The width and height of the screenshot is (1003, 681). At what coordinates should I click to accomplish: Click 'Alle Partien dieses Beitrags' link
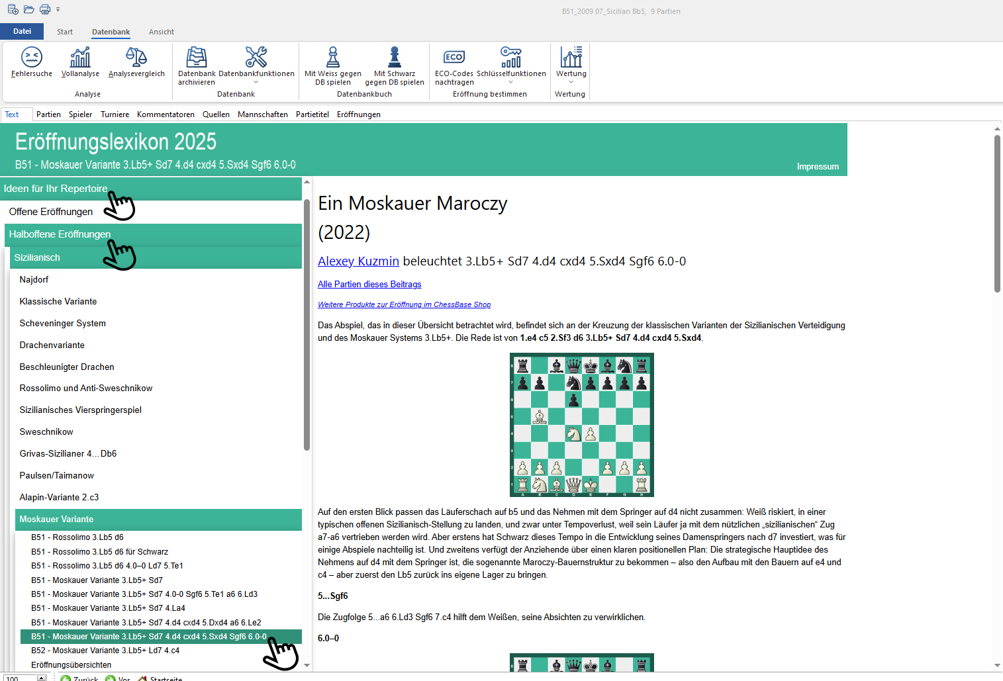click(369, 285)
